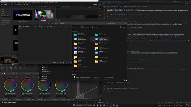Click the Saturation value field
Viewport: 191px width, 107px height.
coord(45,99)
